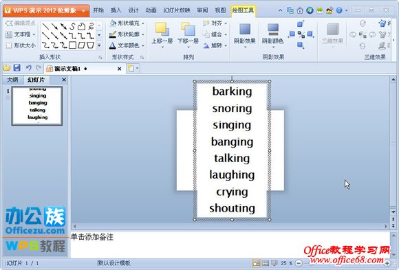Screen dimensions: 399x270
Task: Select the freeform polygon shape
Action: click(x=81, y=26)
